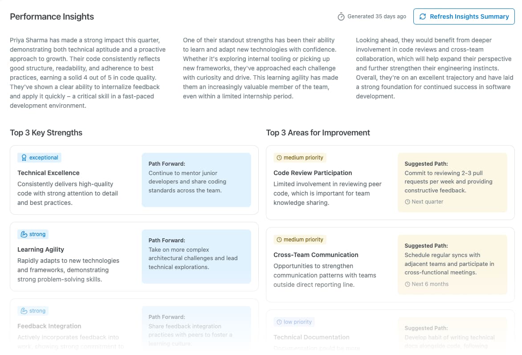Click the thumbs-up icon on Feedback Integration's strong badge

click(x=25, y=310)
